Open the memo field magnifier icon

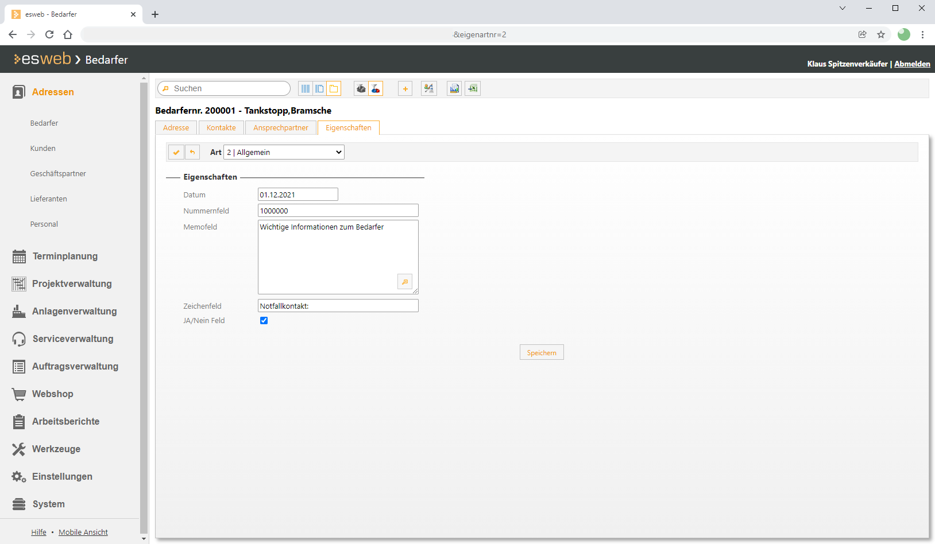click(x=405, y=282)
